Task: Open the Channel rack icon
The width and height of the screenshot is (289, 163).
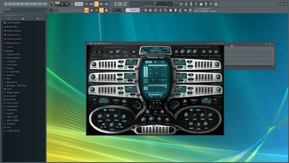Action: (x=155, y=10)
